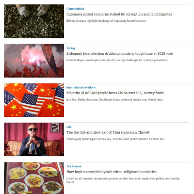This screenshot has height=194, width=194.
Task: Open the Erdogan local election drubbing headline
Action: click(x=119, y=54)
